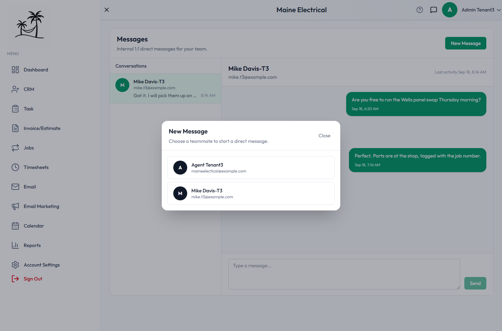
Task: Choose Mike Davis-T3 in the New Message dialog
Action: (251, 193)
